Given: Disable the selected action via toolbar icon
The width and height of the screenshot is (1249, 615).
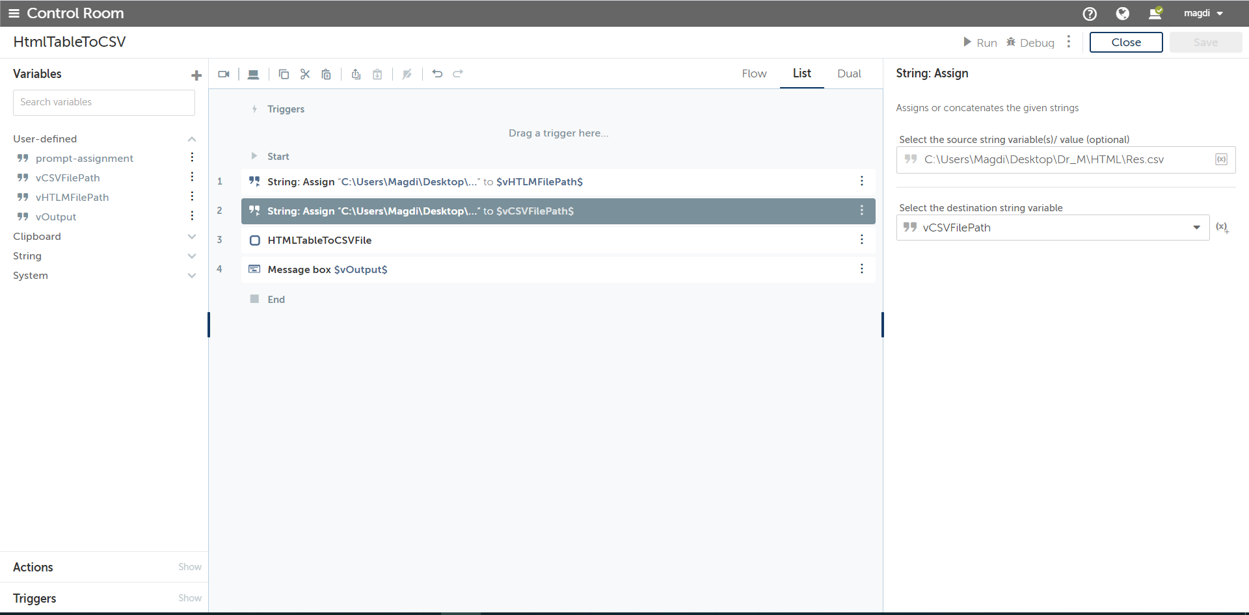Looking at the screenshot, I should pos(407,74).
